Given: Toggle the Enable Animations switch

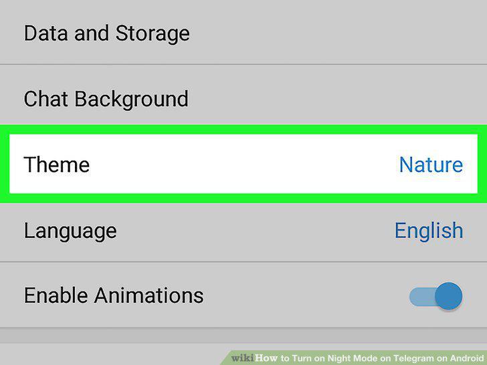Looking at the screenshot, I should click(435, 296).
